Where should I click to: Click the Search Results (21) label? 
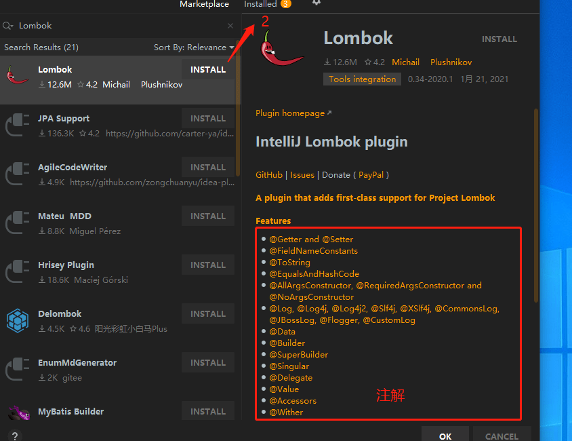[x=41, y=47]
